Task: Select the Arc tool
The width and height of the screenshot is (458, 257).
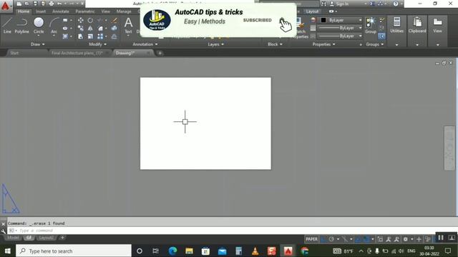Action: point(54,26)
